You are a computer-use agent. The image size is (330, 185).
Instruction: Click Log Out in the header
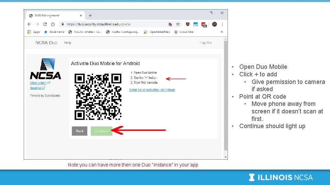(206, 43)
